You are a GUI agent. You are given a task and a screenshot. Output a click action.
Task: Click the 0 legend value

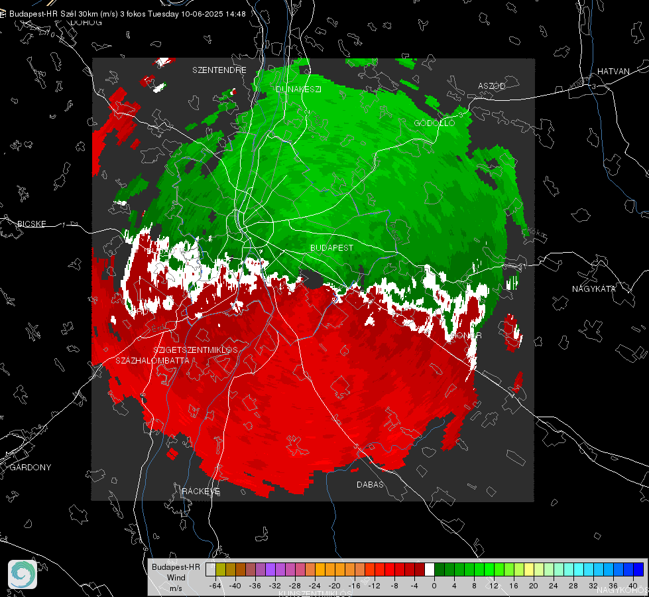point(434,586)
